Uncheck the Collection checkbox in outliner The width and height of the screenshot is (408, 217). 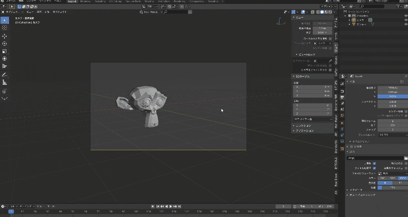pos(349,16)
